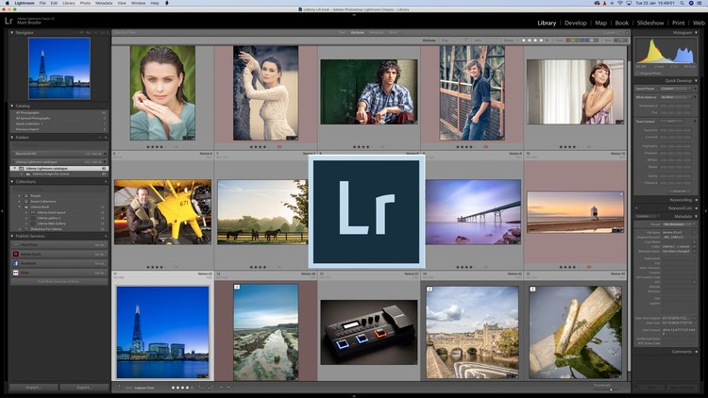
Task: Open the Slideshow module
Action: tap(650, 23)
